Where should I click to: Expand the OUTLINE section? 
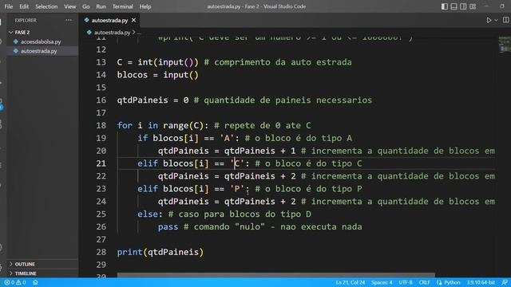(25, 264)
